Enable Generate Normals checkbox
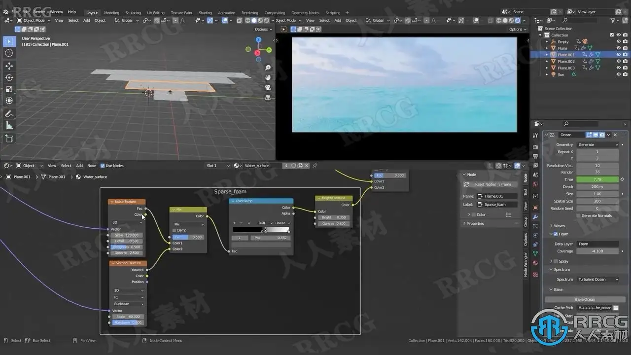Viewport: 631px width, 355px height. pos(579,215)
